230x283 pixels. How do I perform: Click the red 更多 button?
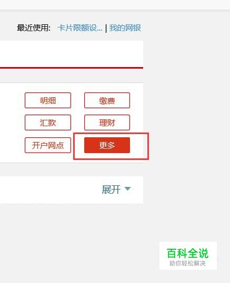pyautogui.click(x=107, y=145)
